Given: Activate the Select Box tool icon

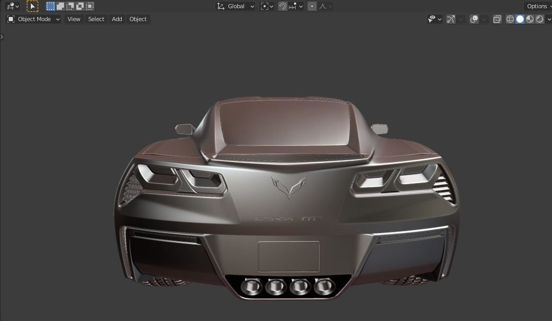Looking at the screenshot, I should [x=33, y=6].
